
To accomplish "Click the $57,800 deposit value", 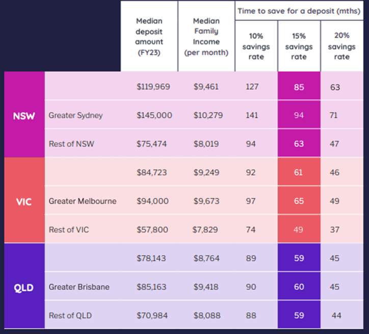I will tap(152, 229).
